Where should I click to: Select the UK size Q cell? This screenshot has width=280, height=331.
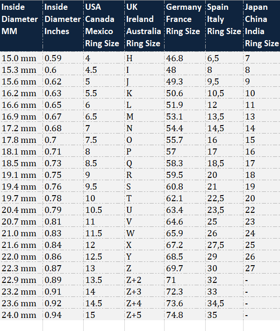coord(144,163)
